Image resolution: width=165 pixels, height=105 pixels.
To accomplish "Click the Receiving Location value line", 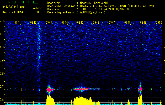I will click(x=117, y=6).
